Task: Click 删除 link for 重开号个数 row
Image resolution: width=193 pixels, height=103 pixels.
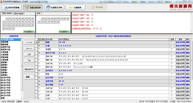Action: [188, 53]
